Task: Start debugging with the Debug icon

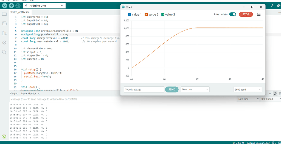Action: (18, 5)
